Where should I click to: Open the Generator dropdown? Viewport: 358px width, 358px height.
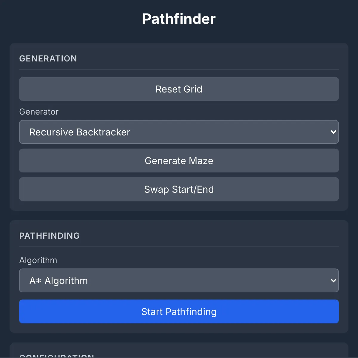pyautogui.click(x=179, y=132)
